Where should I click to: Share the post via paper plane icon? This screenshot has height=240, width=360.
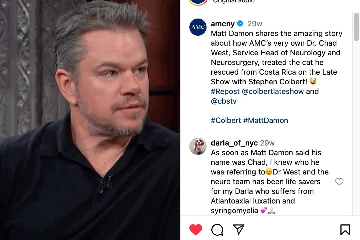click(238, 229)
